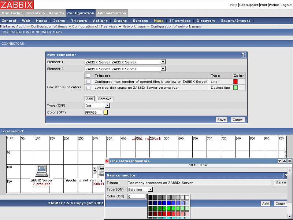
Task: Check the 'Configured max number of opened files' trigger
Action: tap(88, 82)
